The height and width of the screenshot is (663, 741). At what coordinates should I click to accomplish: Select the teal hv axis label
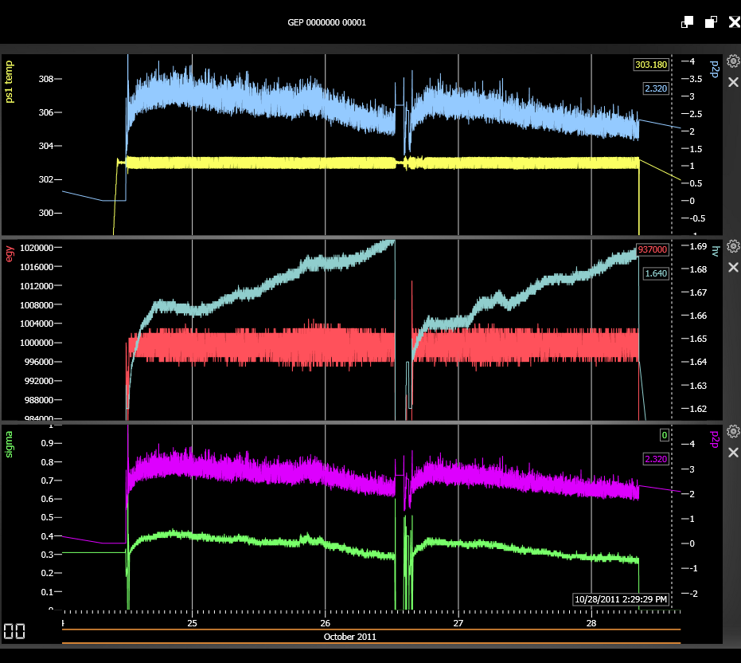[715, 251]
